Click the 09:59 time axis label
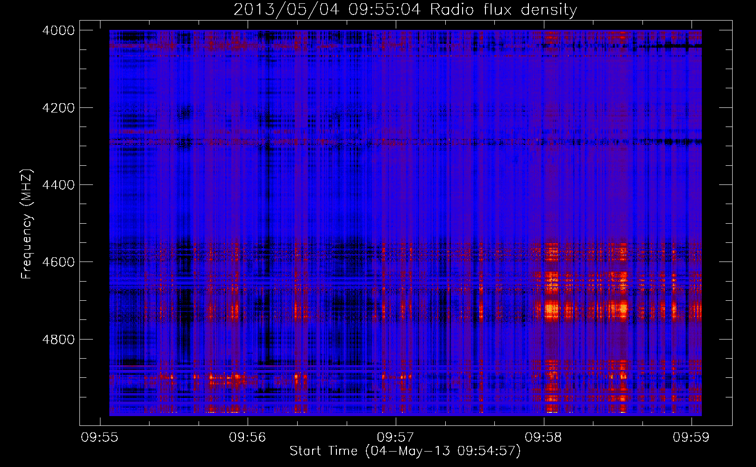This screenshot has width=756, height=467. coord(691,438)
